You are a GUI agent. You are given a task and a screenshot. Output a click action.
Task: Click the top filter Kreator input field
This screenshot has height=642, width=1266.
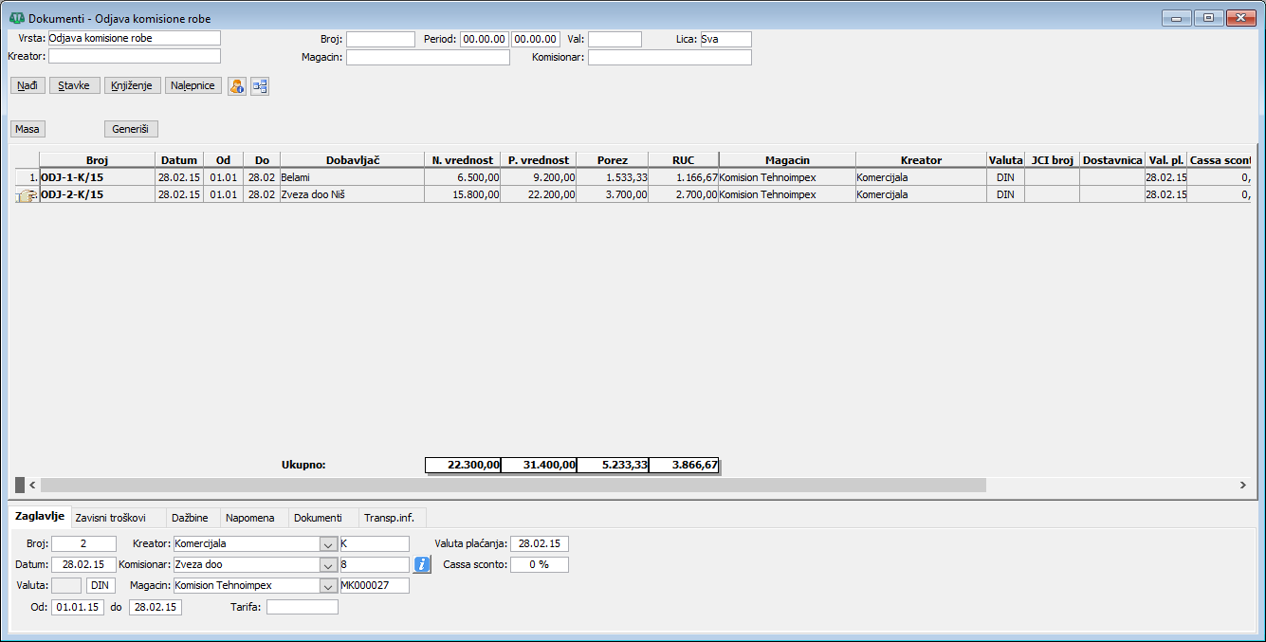point(134,56)
